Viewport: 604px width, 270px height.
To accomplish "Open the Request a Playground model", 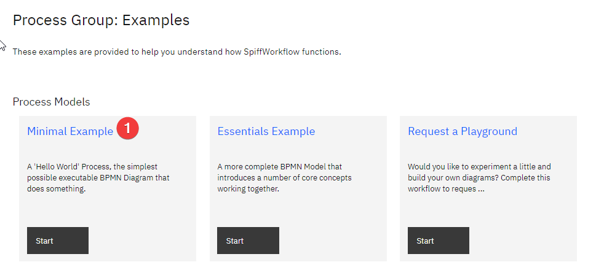I will (x=462, y=131).
